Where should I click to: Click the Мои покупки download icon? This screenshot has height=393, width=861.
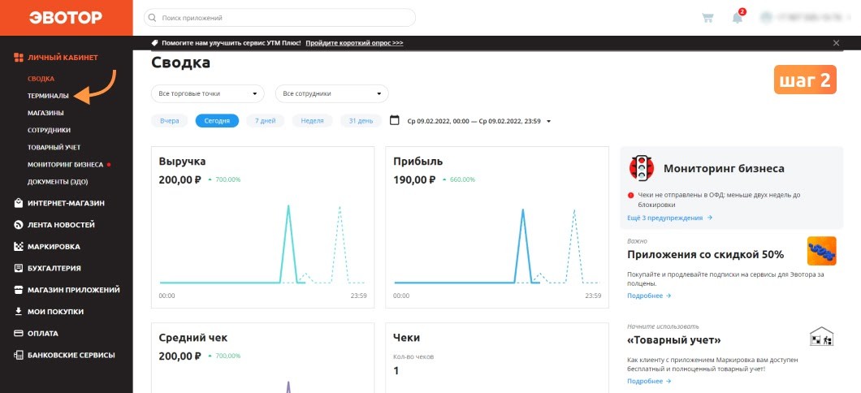tap(18, 311)
